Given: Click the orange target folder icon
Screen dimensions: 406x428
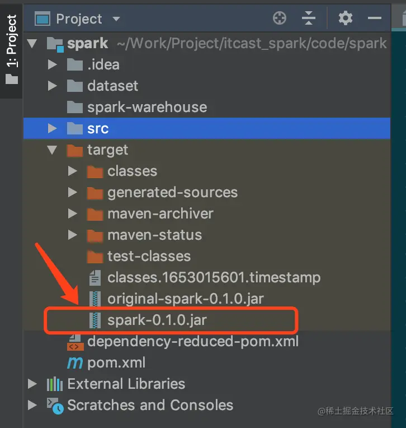Looking at the screenshot, I should coord(75,150).
